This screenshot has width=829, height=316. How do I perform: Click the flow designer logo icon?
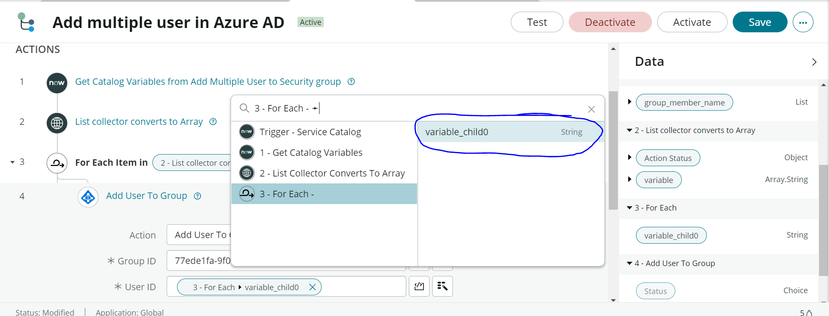26,22
